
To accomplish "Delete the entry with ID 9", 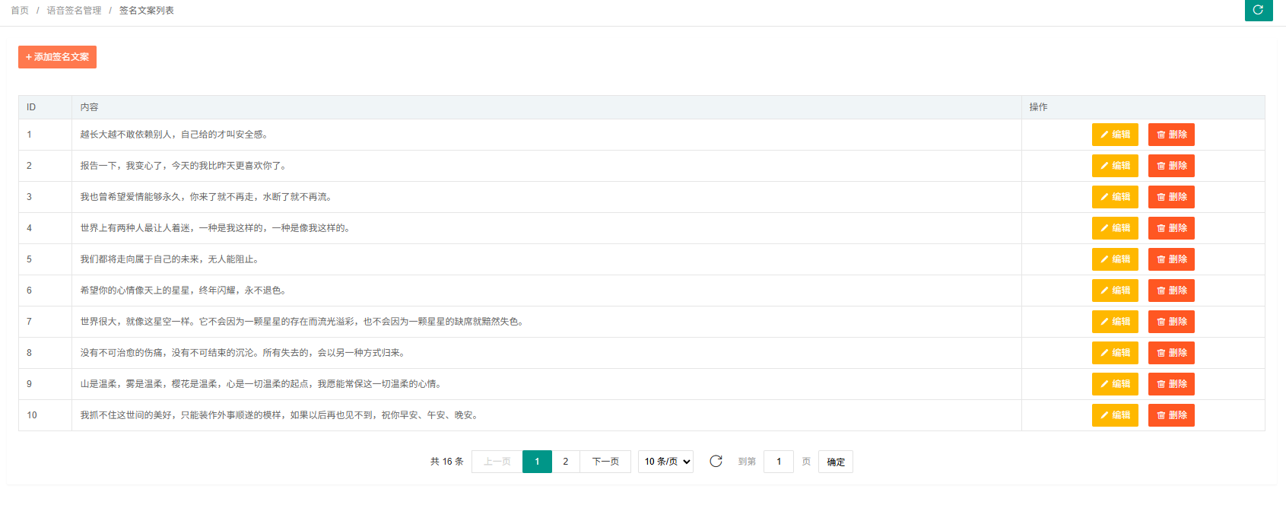I will pyautogui.click(x=1170, y=384).
